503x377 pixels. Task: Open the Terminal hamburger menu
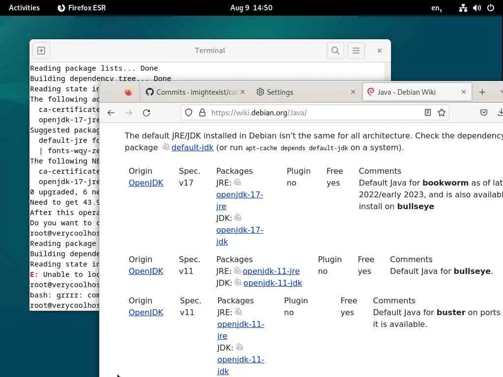pos(356,51)
